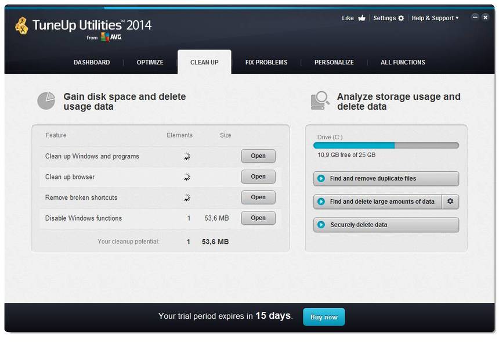The width and height of the screenshot is (499, 342).
Task: Click Find and delete large amounts of data
Action: click(377, 201)
